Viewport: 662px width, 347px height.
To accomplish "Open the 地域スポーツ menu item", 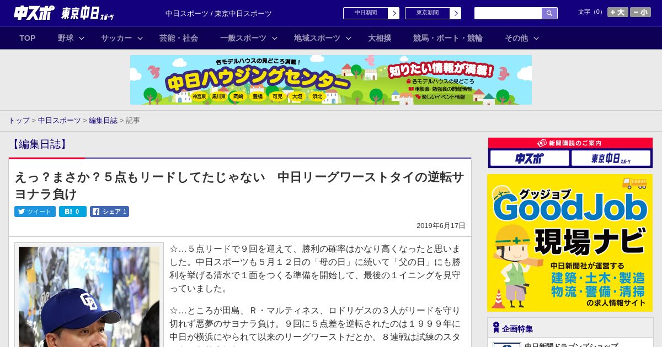I will (317, 38).
